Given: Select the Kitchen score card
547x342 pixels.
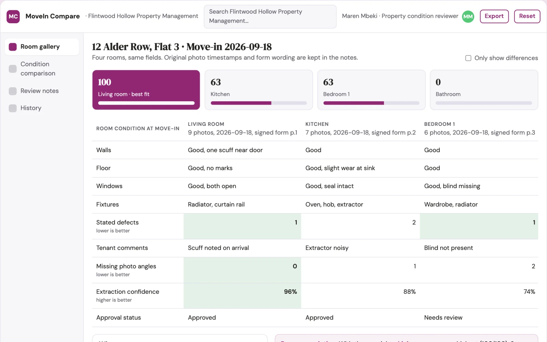Looking at the screenshot, I should coord(259,90).
